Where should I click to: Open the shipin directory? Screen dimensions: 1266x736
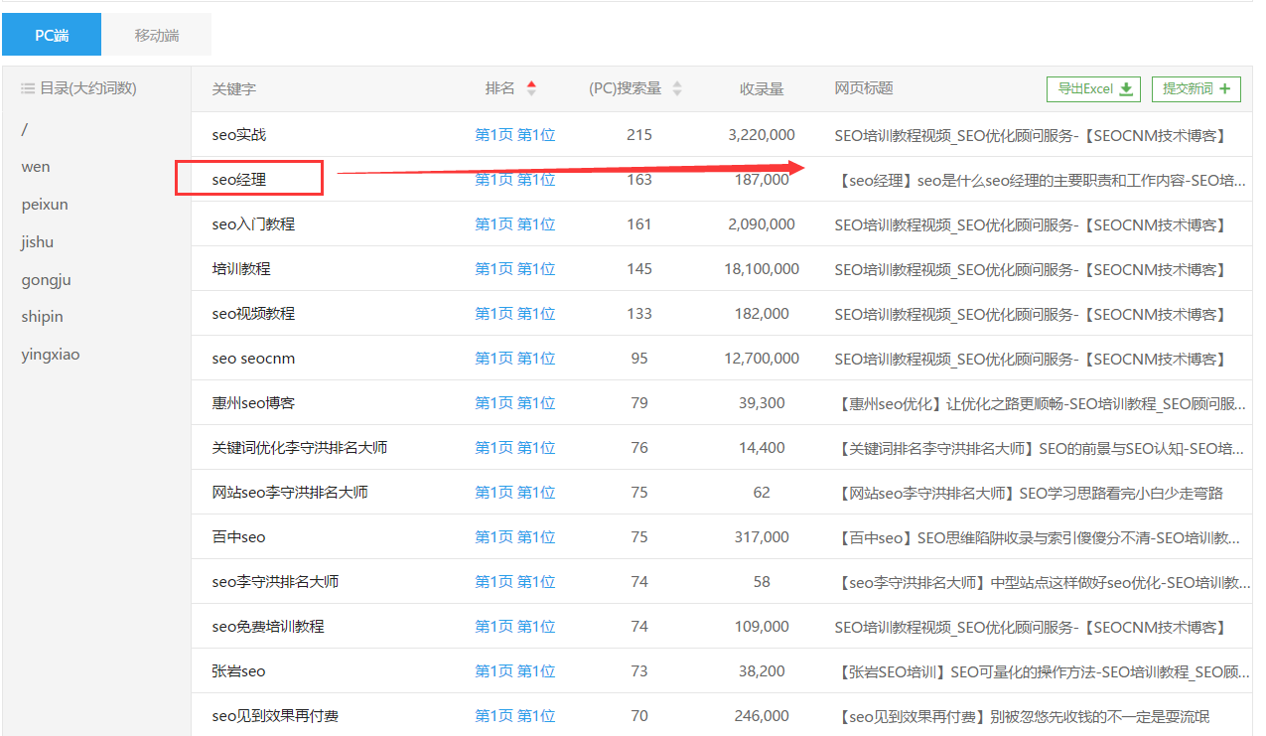point(42,317)
